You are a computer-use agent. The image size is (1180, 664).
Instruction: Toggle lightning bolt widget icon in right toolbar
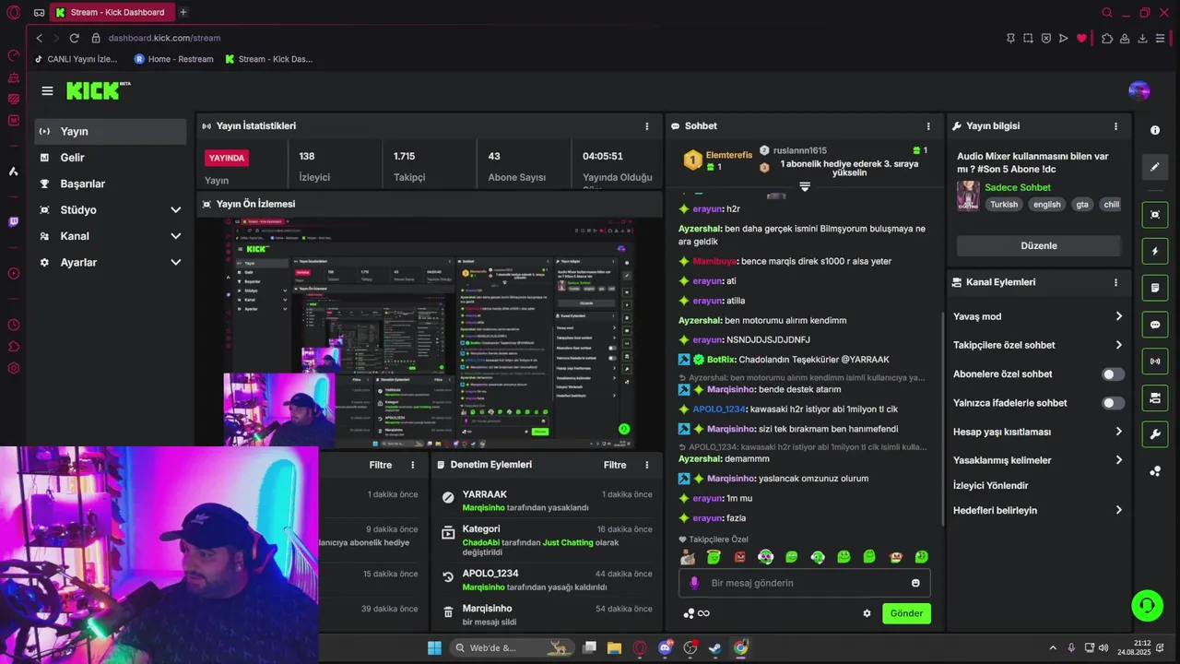tap(1155, 251)
